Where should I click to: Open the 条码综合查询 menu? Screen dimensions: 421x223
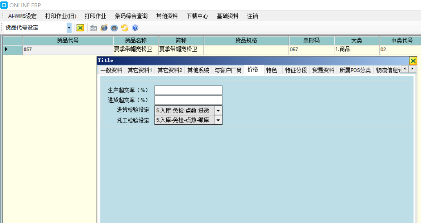pyautogui.click(x=131, y=16)
